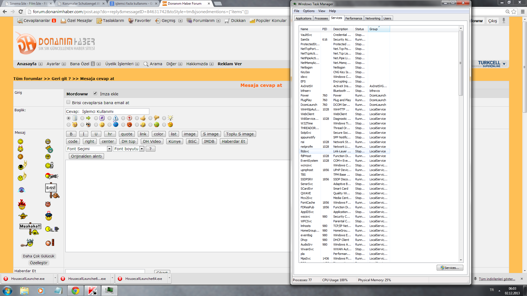
Task: Insert the sunglasses smiley
Action: click(48, 157)
